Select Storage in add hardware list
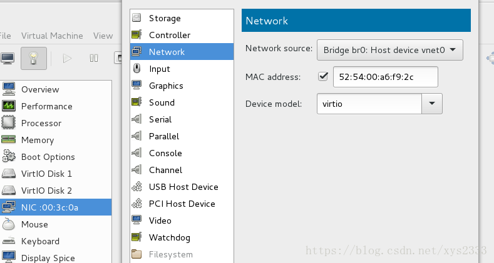The height and width of the screenshot is (263, 494). tap(182, 18)
